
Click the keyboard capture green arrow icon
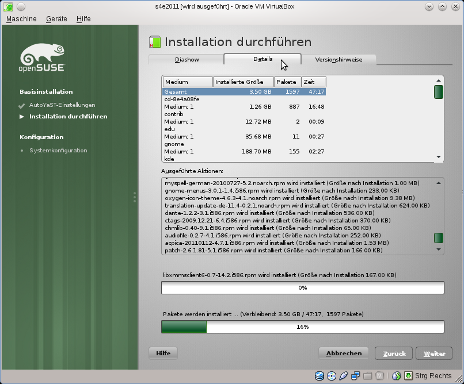408,376
